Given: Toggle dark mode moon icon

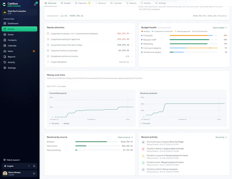Looking at the screenshot, I should pos(34,166).
